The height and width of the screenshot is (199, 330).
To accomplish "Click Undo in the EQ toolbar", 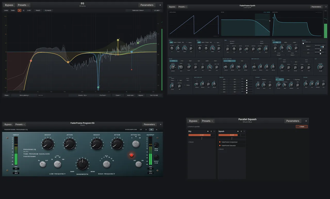I will (x=6, y=10).
